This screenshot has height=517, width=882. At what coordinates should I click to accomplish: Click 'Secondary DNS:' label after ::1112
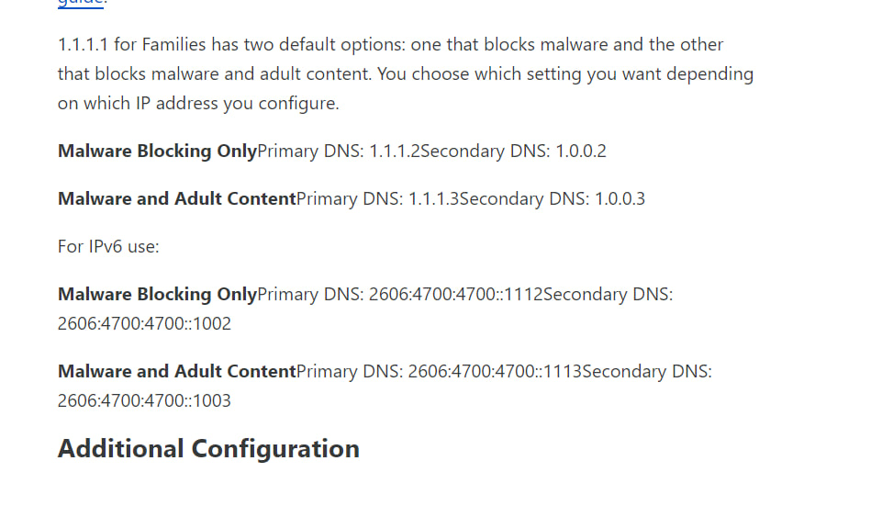click(x=608, y=295)
